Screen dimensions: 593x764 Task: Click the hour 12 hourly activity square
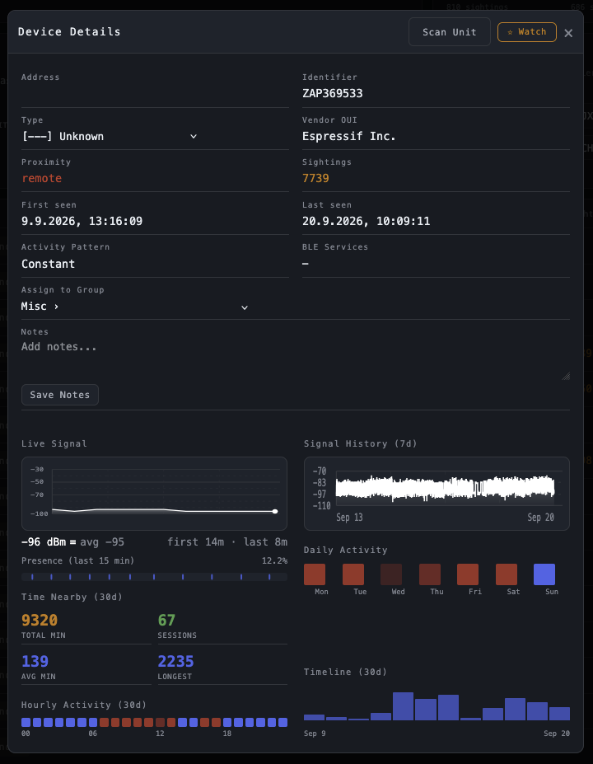(x=160, y=722)
